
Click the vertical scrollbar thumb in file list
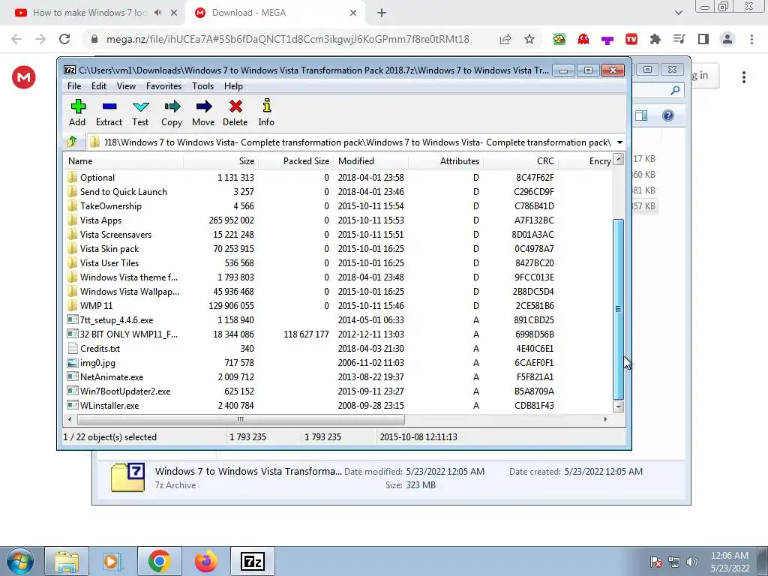[619, 309]
